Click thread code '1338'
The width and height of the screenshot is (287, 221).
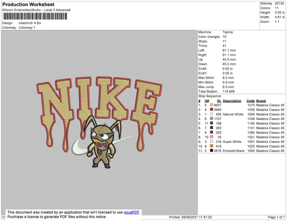point(251,119)
